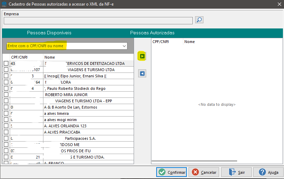Viewport: 284px width, 179px height.
Task: Click CPF/CNPJ header in Pessoas Autorizadas grid
Action: click(x=167, y=42)
